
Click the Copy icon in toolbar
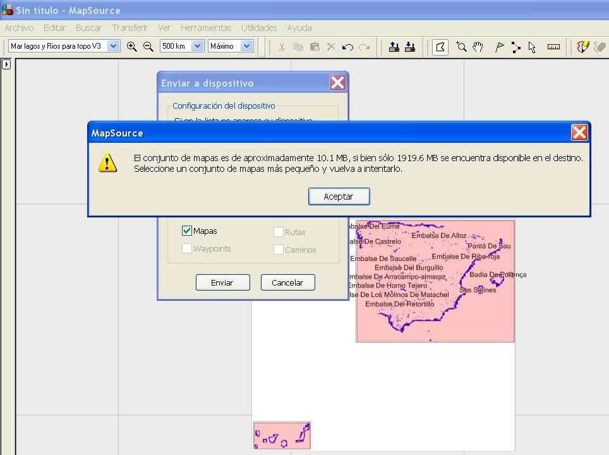298,47
